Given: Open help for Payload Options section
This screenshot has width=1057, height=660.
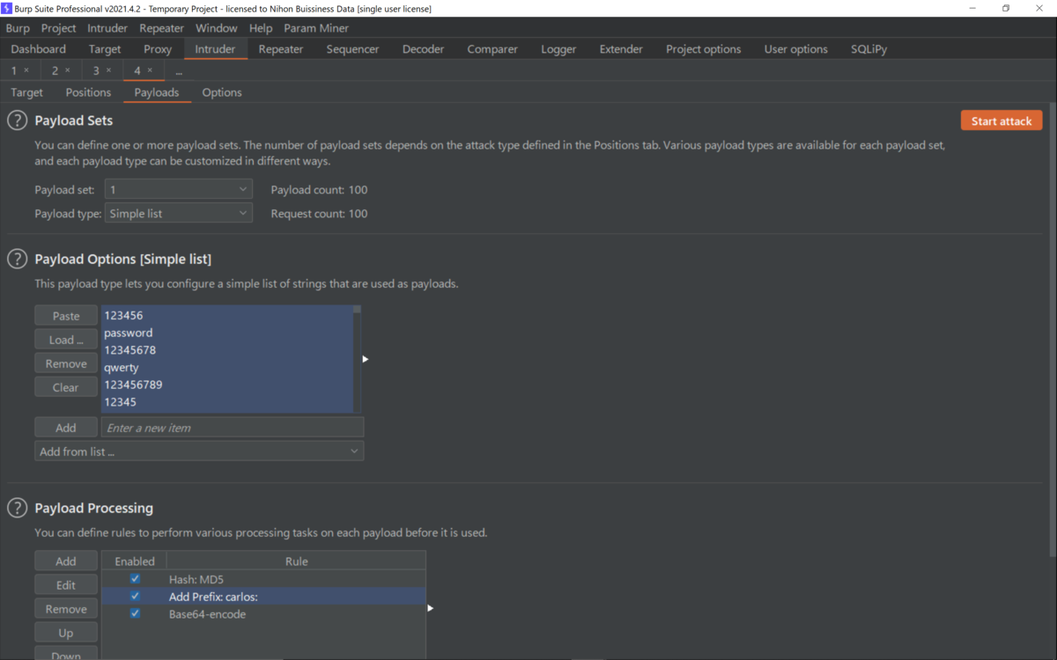Looking at the screenshot, I should (17, 259).
